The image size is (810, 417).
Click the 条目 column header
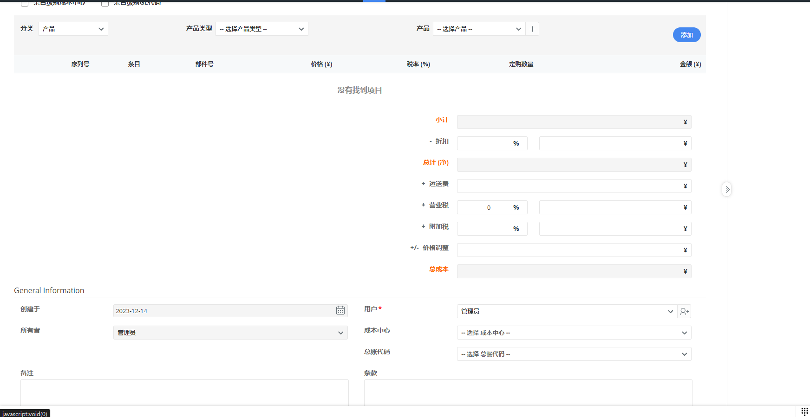134,64
